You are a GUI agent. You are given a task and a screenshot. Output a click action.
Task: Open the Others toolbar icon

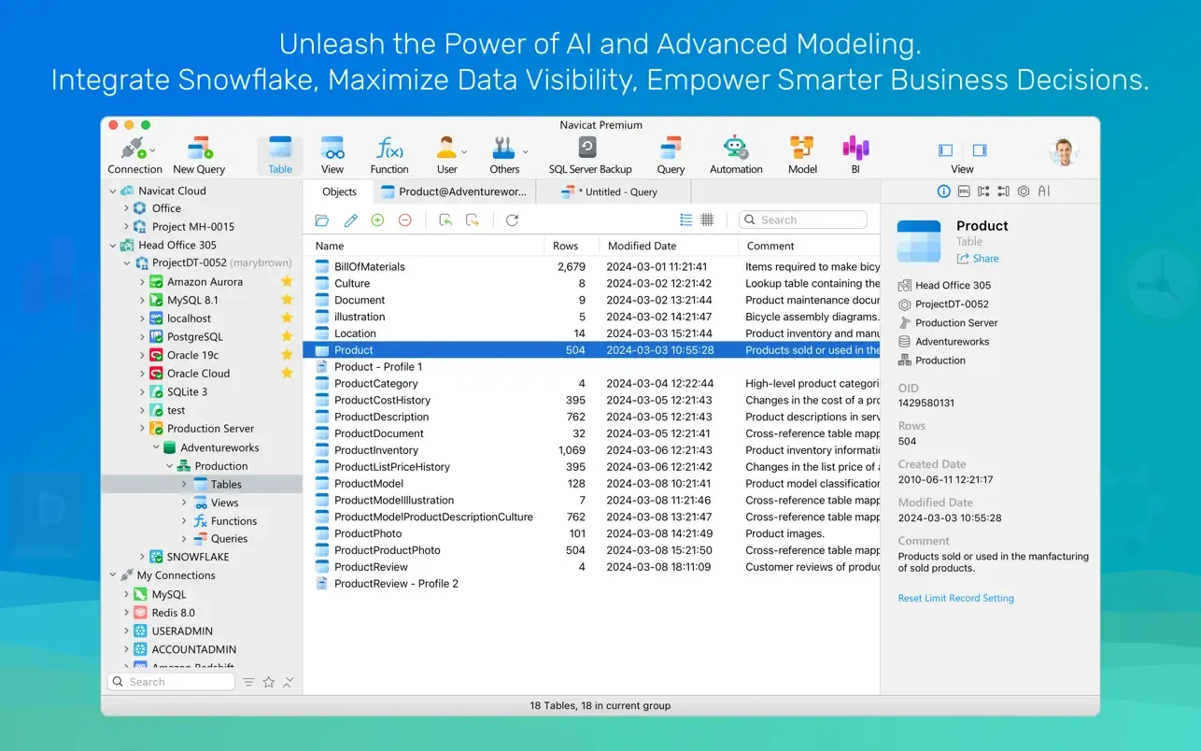[x=504, y=156]
